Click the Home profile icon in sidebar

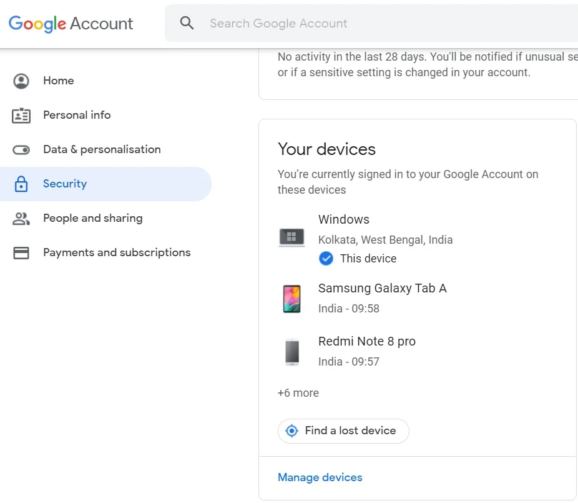click(21, 81)
